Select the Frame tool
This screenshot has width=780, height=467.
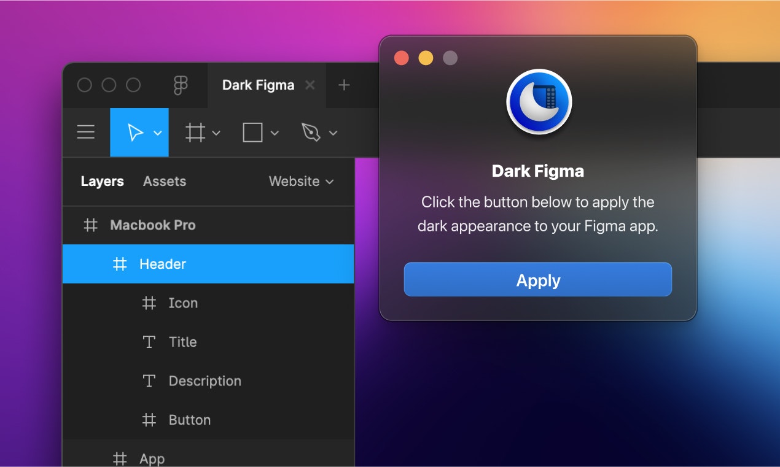coord(195,132)
